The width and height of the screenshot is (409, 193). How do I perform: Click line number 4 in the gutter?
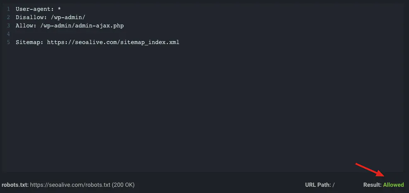(x=8, y=34)
